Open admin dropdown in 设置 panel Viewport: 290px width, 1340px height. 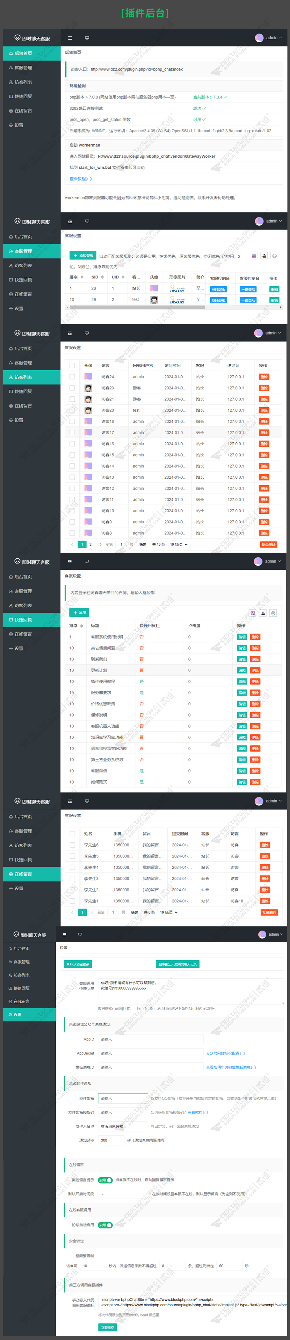pos(276,934)
